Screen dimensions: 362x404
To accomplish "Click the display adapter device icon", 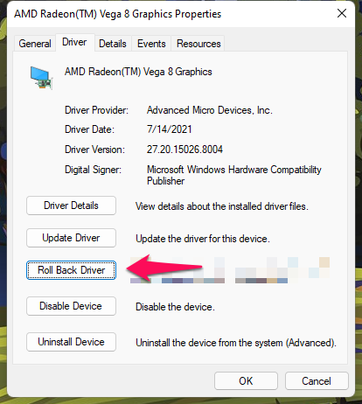I will tap(41, 78).
